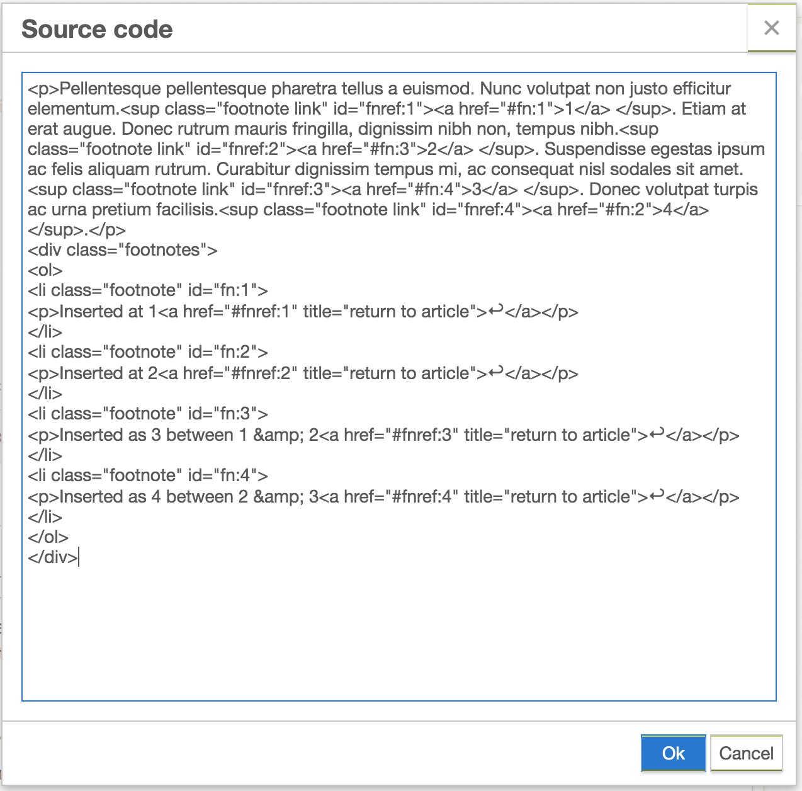Click the line '<li class="footnote" id="fn:1">'

tap(148, 290)
